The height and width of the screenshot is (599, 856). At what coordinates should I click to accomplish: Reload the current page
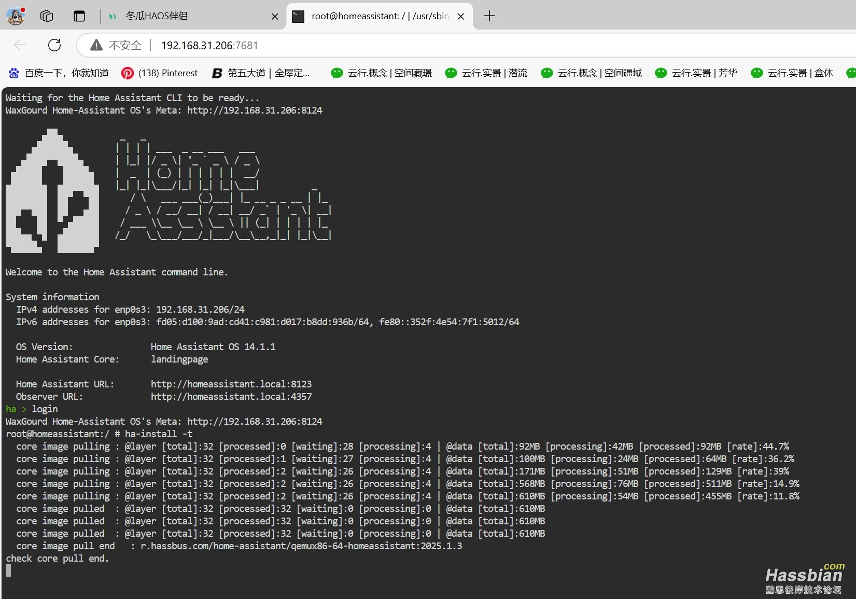coord(54,45)
